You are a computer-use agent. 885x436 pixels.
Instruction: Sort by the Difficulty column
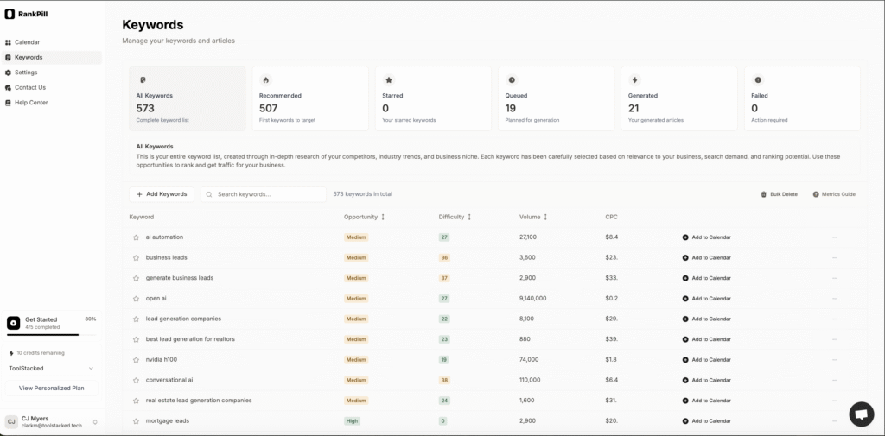click(x=455, y=217)
